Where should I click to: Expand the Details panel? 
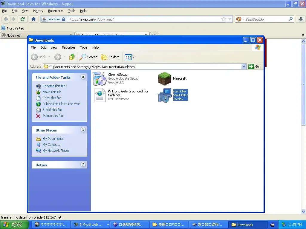pos(83,165)
